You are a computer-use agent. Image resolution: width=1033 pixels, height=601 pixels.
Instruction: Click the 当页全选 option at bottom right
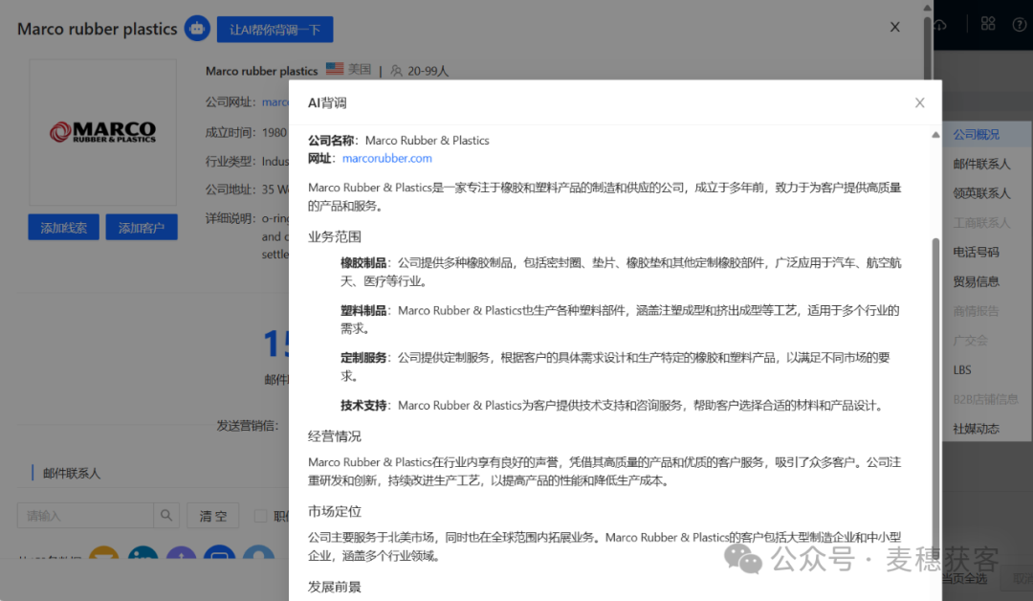point(965,579)
